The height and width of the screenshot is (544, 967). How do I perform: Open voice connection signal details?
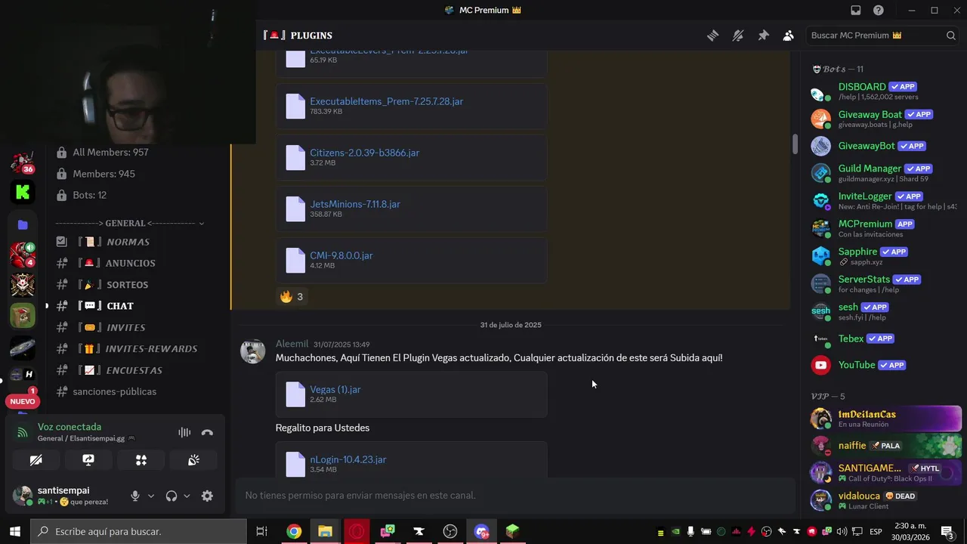pyautogui.click(x=23, y=432)
